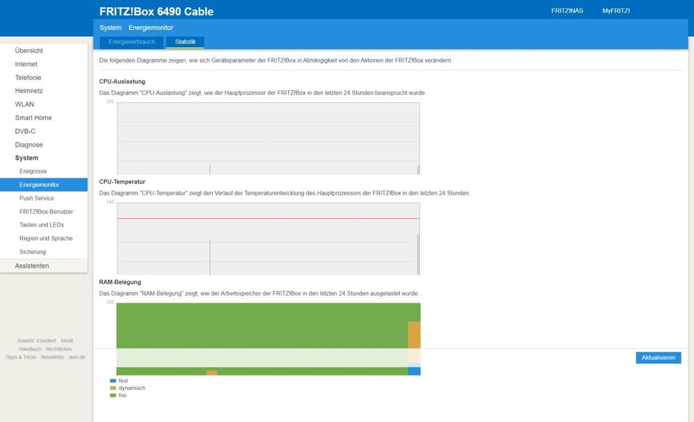Open the Handbuch footer link

pos(30,349)
